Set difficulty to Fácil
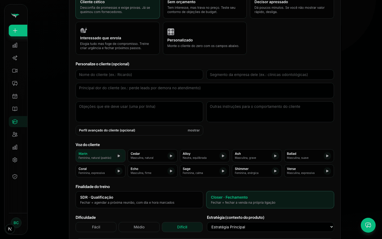Screen dimensions: 382x239 (96, 227)
